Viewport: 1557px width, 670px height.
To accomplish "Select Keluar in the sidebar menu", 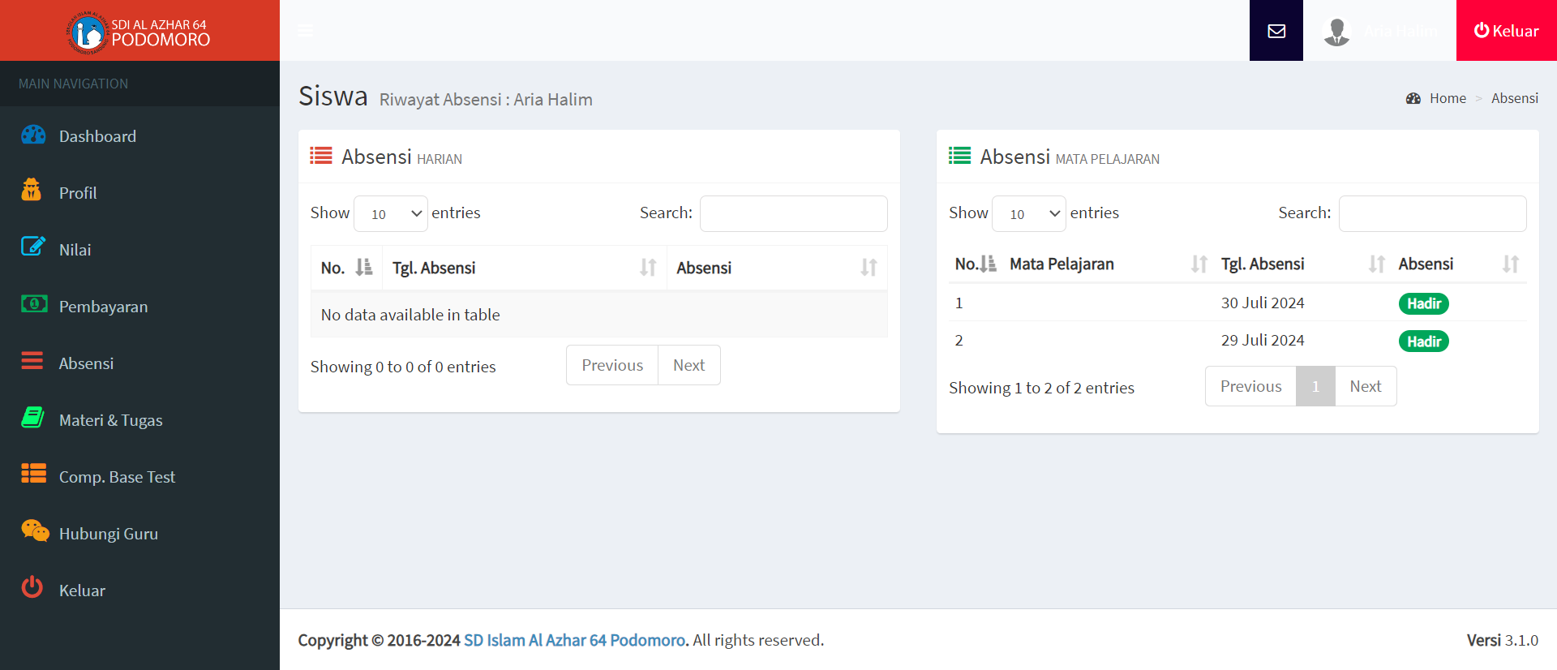I will coord(82,591).
